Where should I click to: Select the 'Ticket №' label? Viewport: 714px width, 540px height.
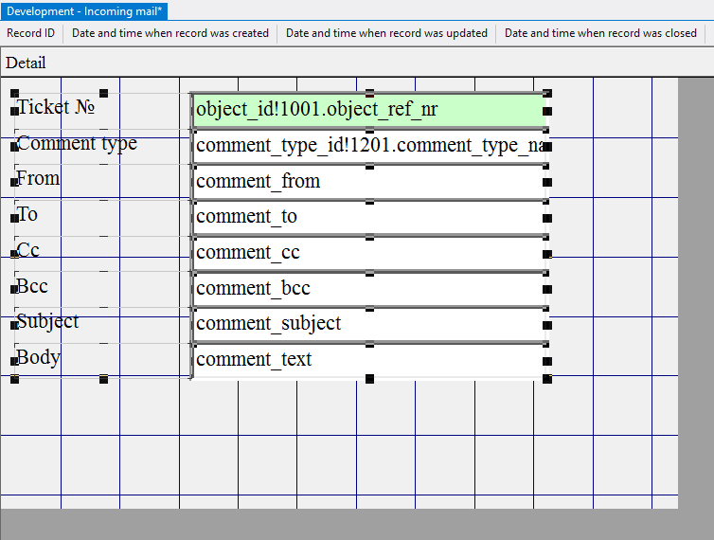pyautogui.click(x=57, y=107)
